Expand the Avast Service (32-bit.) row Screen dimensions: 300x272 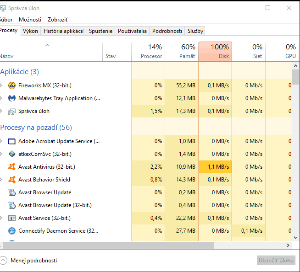tap(1, 218)
